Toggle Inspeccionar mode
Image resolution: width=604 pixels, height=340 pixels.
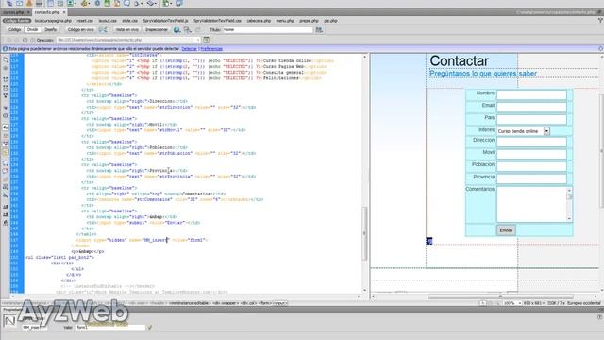(156, 29)
